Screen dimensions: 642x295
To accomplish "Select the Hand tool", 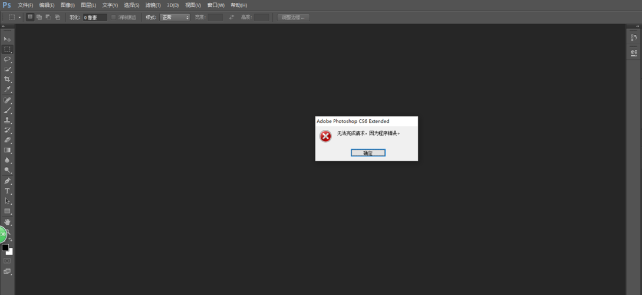I will pos(8,222).
